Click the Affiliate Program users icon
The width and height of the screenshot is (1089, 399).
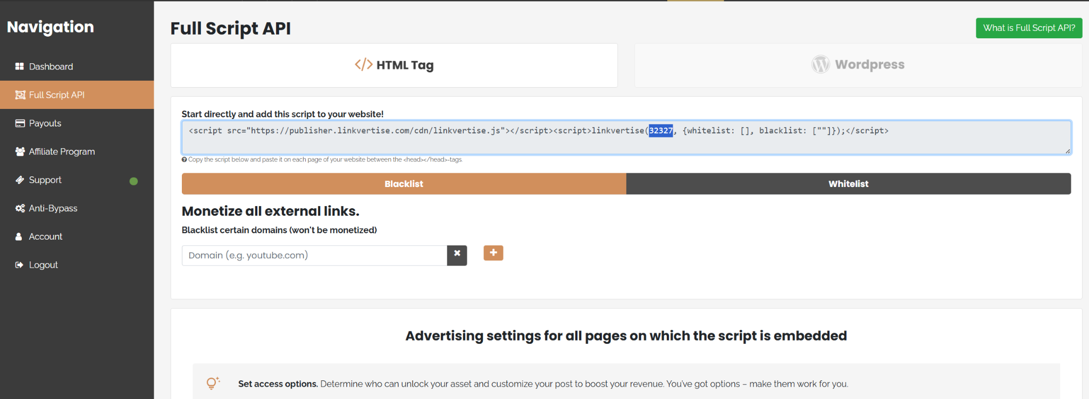coord(20,151)
